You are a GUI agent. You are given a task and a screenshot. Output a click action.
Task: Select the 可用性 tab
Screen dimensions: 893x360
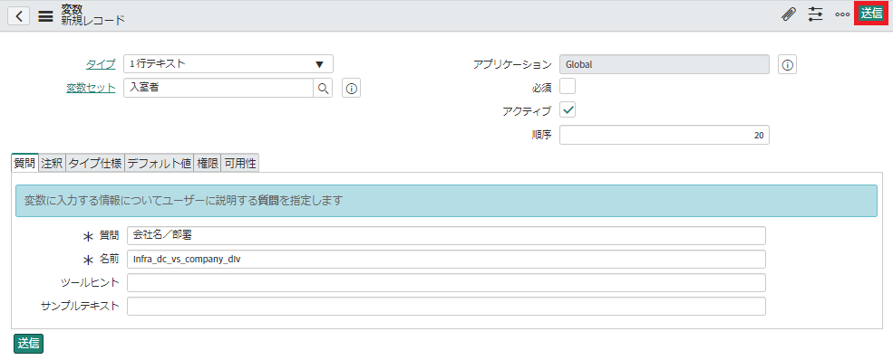[239, 164]
